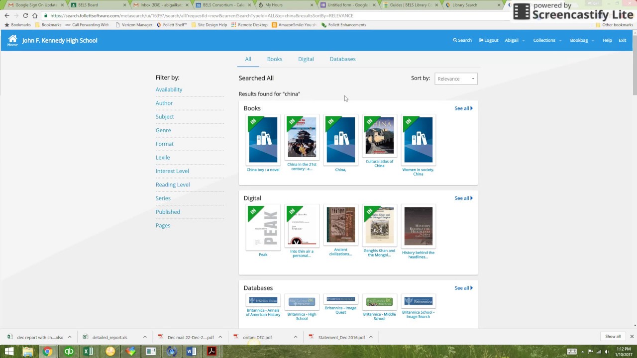Filter results by Genre
Viewport: 637px width, 358px height.
tap(163, 130)
